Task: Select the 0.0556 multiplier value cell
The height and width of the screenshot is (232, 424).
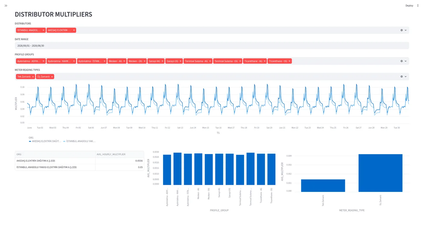Action: 120,161
